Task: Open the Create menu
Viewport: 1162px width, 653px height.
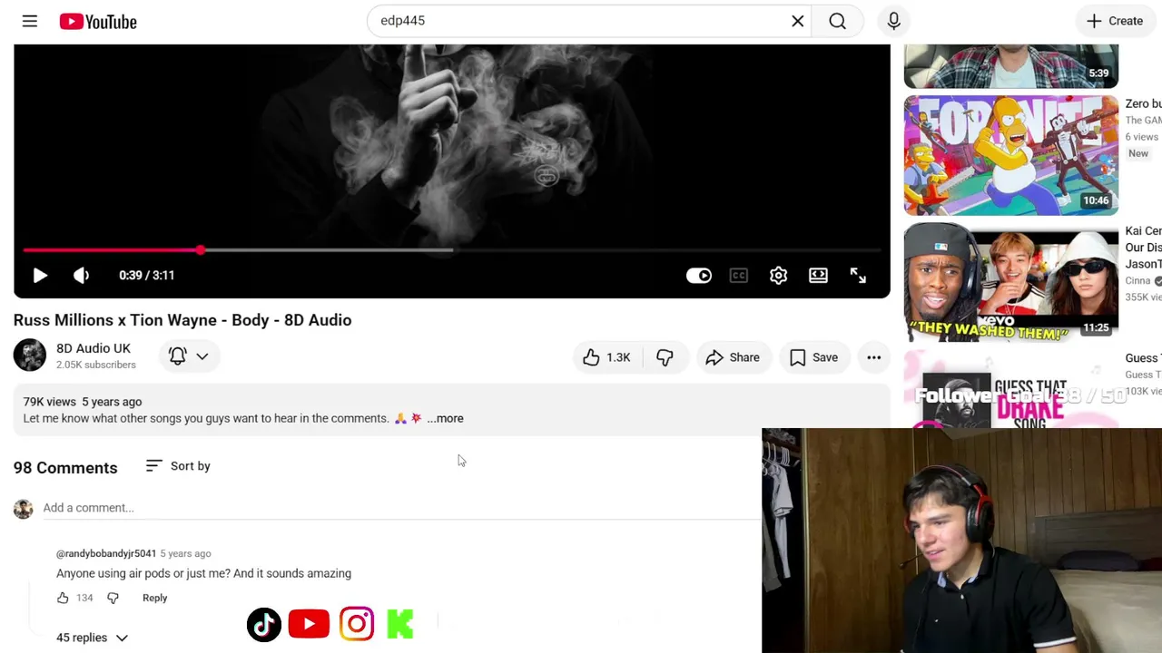Action: 1115,21
